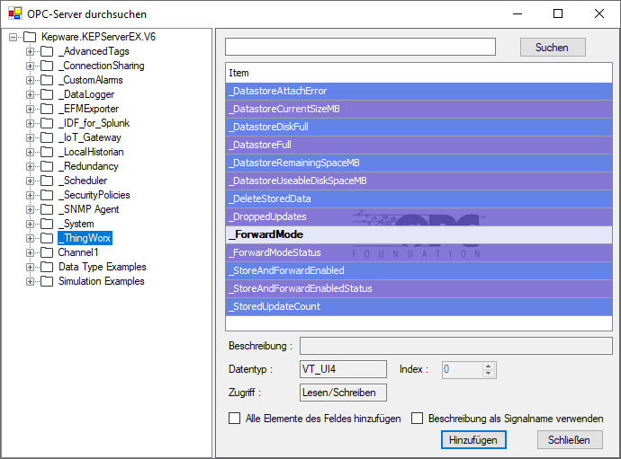
Task: Click the OPC-Server durchsuchen window icon
Action: 14,13
